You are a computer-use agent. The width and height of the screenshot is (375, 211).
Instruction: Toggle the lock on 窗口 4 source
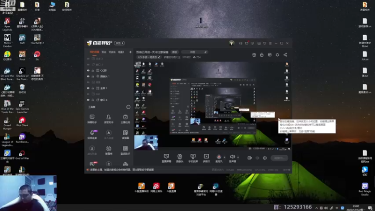[x=93, y=100]
